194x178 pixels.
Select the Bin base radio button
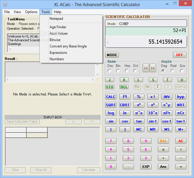118,71
